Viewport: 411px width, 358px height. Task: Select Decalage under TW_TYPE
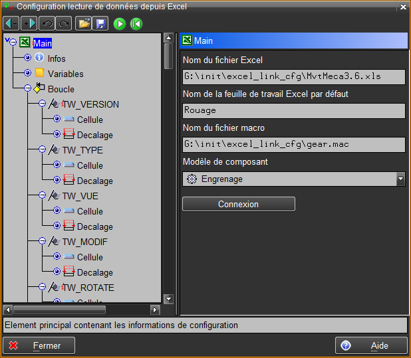click(94, 181)
